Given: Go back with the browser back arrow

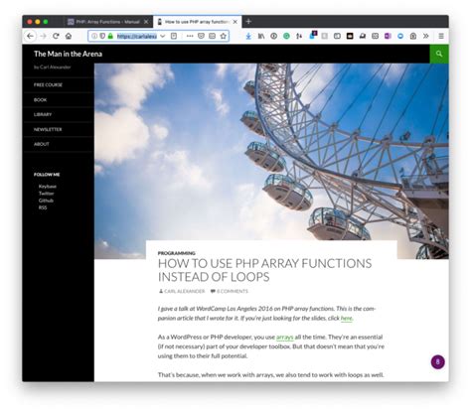Looking at the screenshot, I should [x=30, y=36].
